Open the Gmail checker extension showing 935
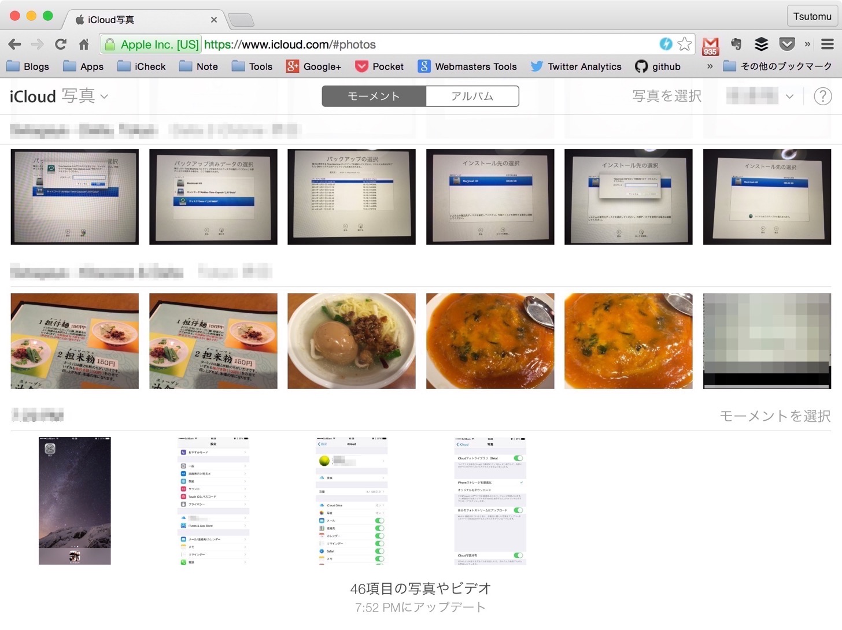 [710, 45]
